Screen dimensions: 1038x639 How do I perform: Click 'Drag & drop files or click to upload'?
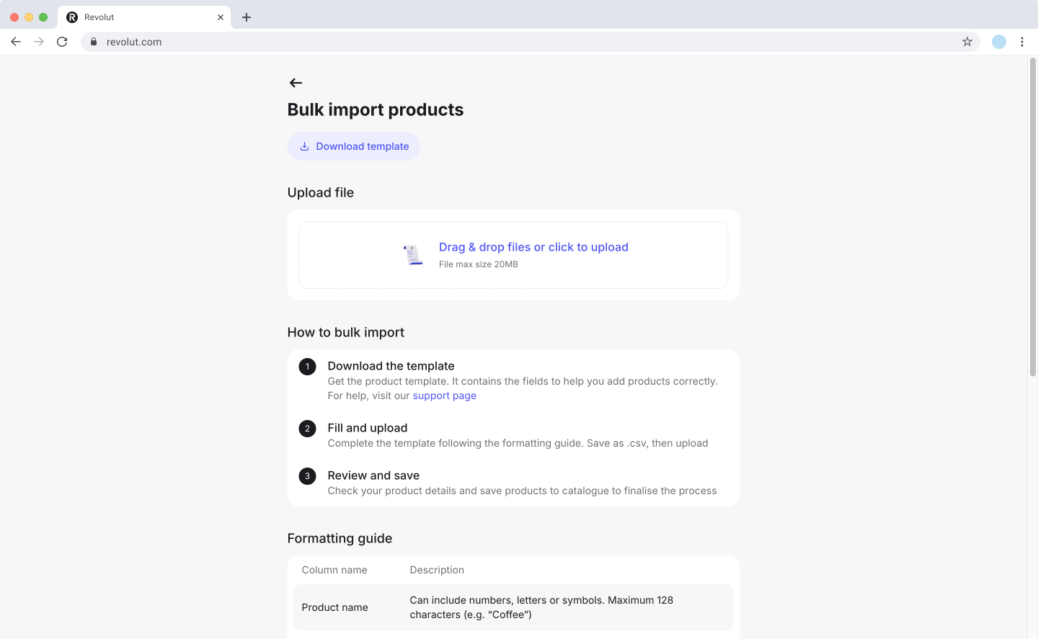(x=533, y=247)
